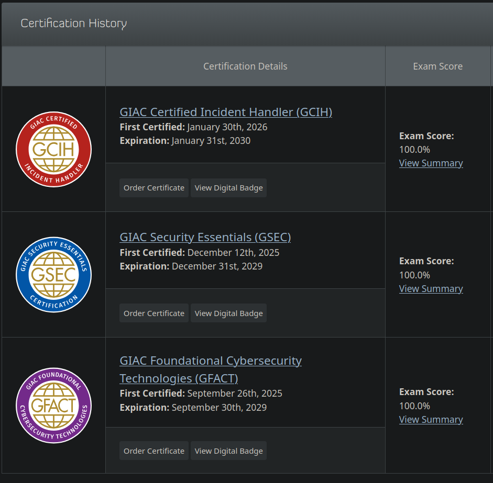Select GFACT expiration September 30th, 2029
The height and width of the screenshot is (483, 493).
[x=219, y=407]
